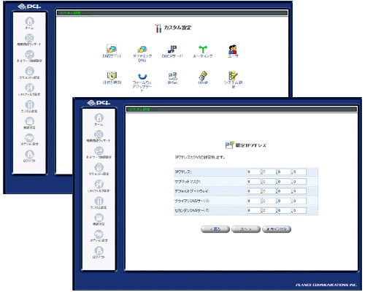Screen dimensions: 365x292
Task: Open the DNS Server settings icon
Action: [112, 49]
